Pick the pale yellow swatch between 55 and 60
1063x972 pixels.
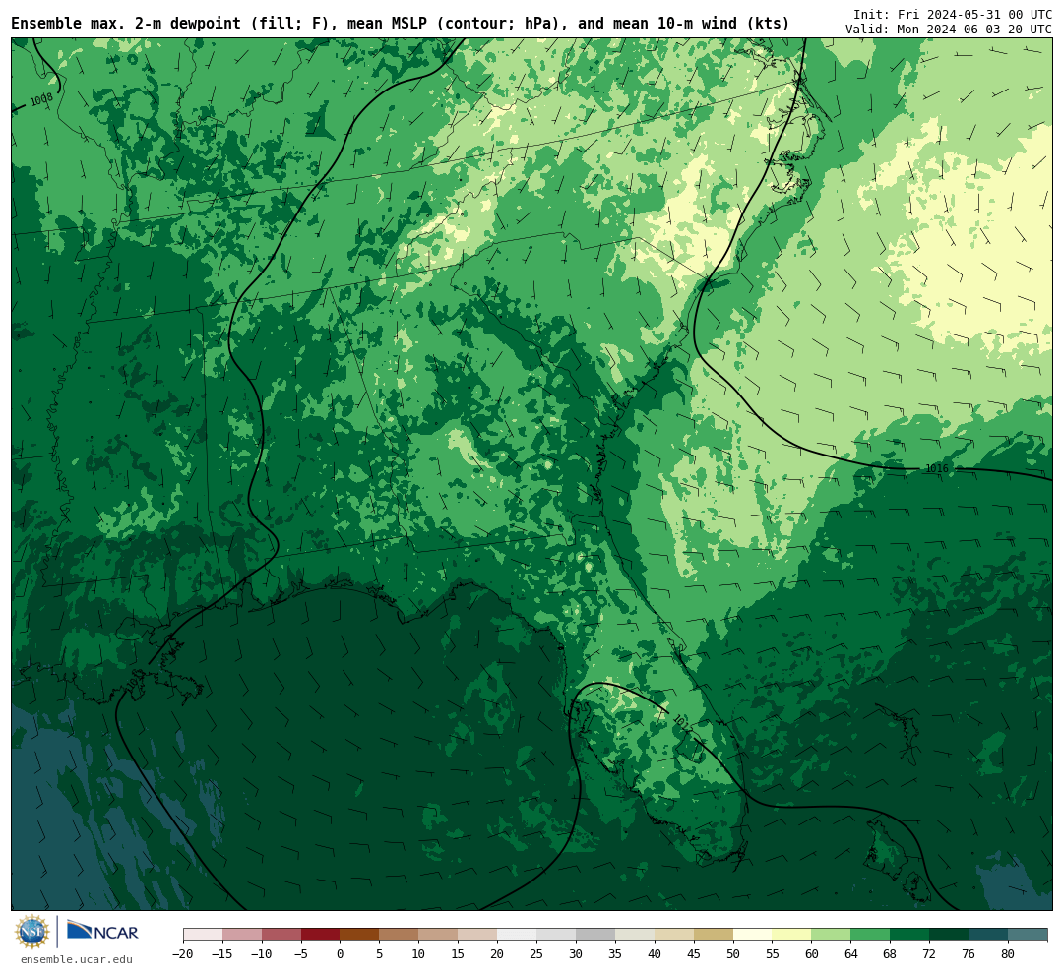pyautogui.click(x=792, y=935)
